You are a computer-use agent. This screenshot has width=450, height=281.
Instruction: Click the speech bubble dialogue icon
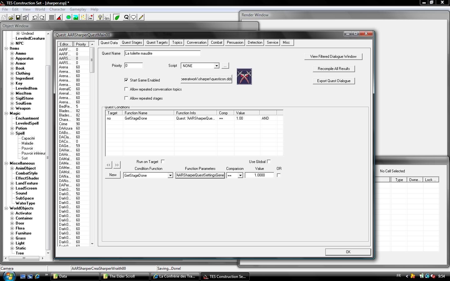(133, 17)
